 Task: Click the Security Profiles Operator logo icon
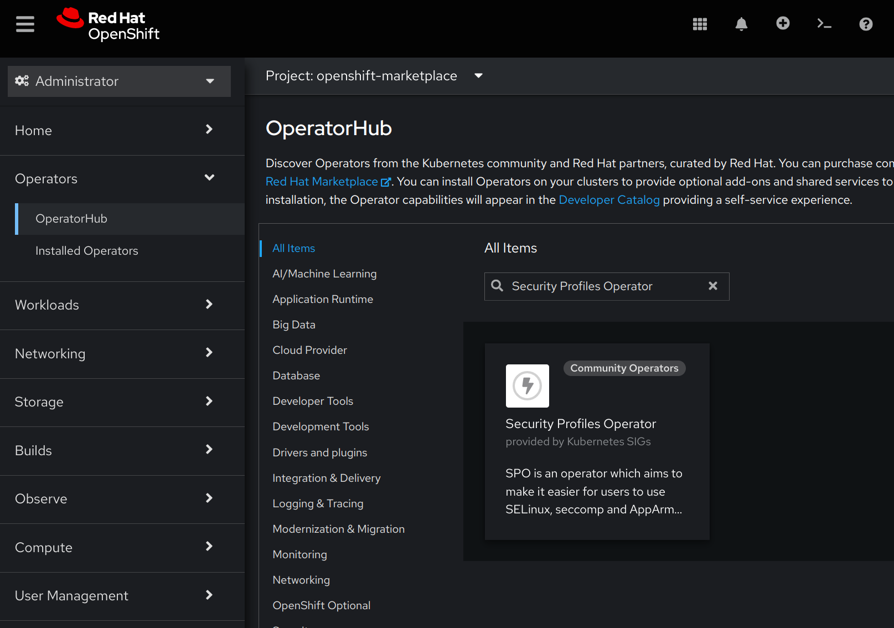(x=528, y=386)
